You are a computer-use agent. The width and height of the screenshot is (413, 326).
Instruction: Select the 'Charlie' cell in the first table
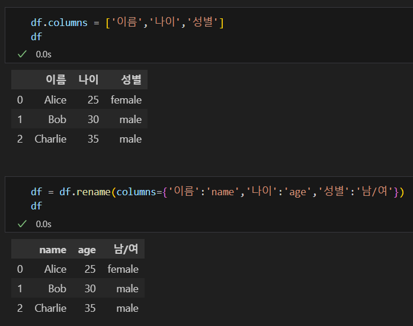(x=50, y=139)
